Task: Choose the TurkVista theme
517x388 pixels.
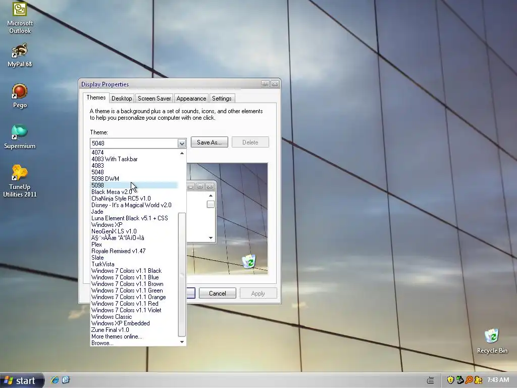Action: pos(134,264)
